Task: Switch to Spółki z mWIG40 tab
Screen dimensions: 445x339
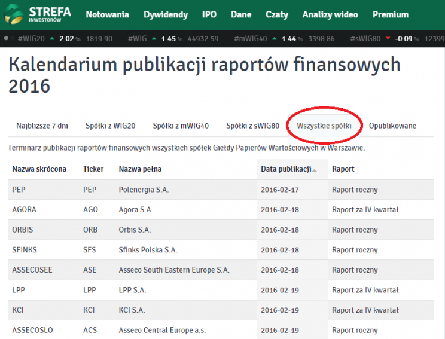Action: coord(181,126)
